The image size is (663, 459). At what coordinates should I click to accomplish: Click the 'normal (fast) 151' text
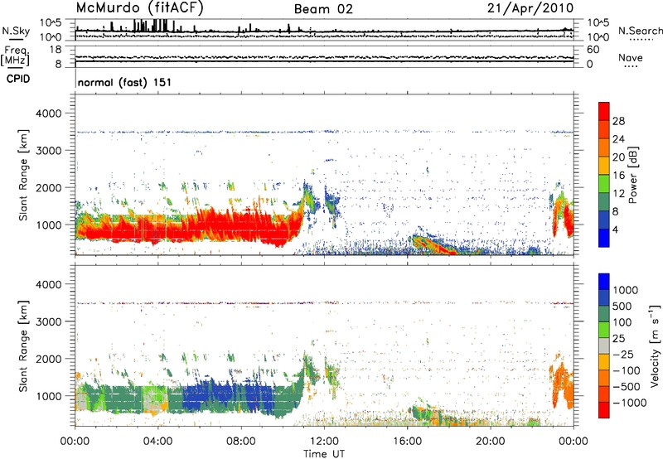125,82
